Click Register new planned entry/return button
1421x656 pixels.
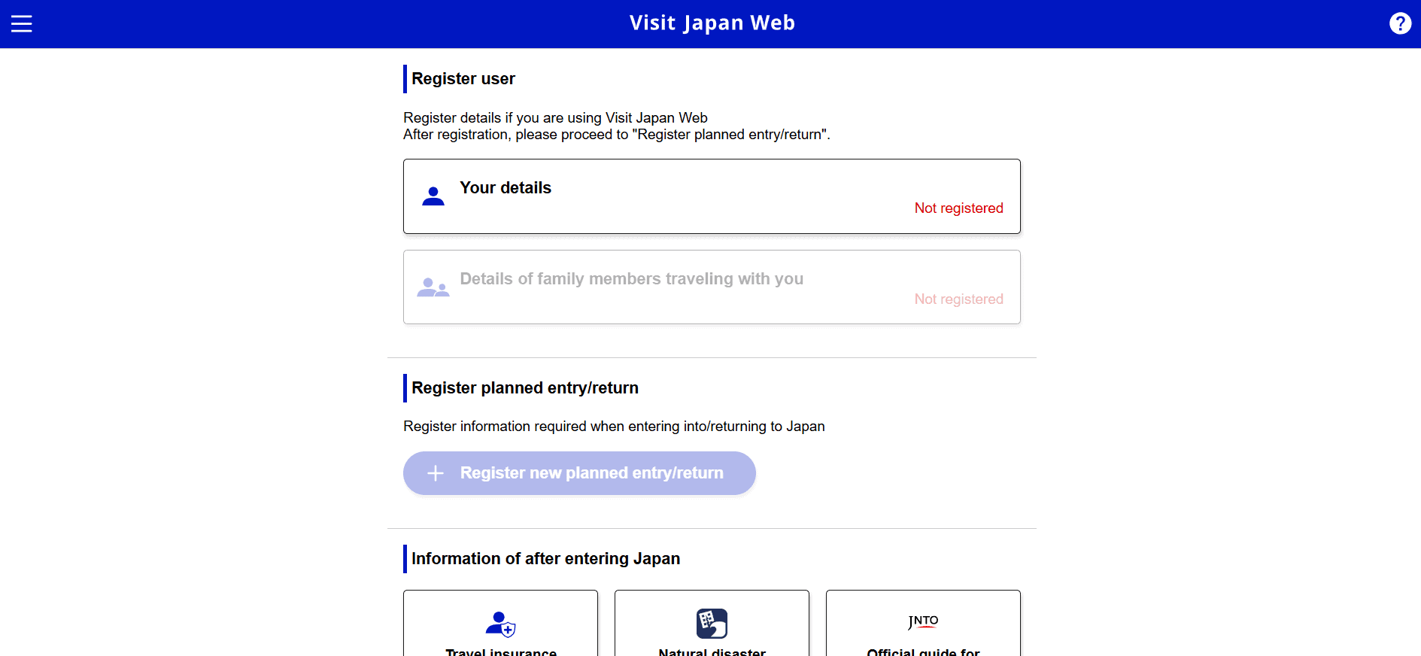(579, 473)
